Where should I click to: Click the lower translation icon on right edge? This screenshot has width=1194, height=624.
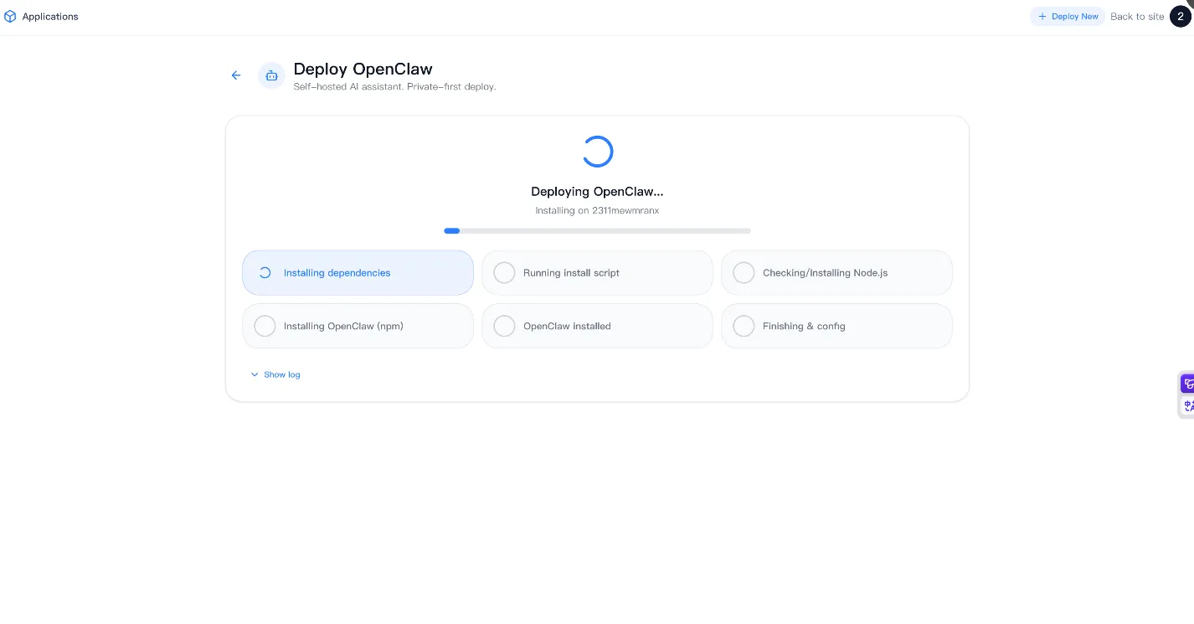point(1189,405)
